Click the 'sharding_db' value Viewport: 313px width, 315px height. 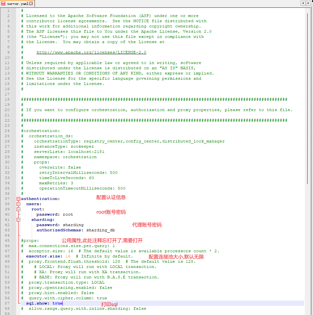[101, 230]
